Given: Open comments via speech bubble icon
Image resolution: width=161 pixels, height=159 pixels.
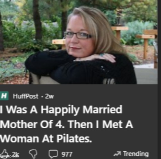Looking at the screenshot, I should [54, 154].
